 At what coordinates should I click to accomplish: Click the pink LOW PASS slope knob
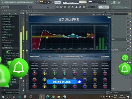point(105,87)
